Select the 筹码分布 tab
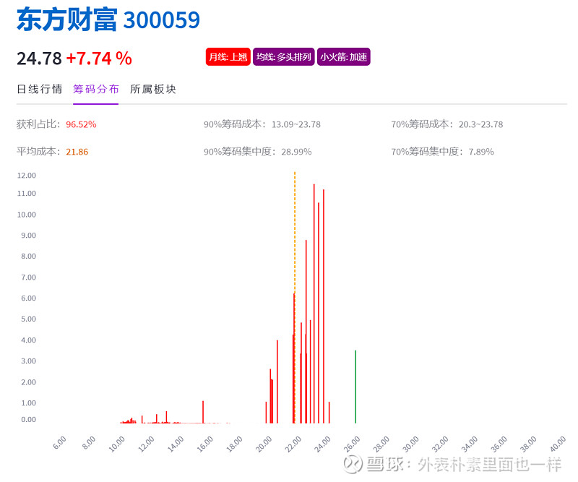The width and height of the screenshot is (578, 482). tap(96, 89)
